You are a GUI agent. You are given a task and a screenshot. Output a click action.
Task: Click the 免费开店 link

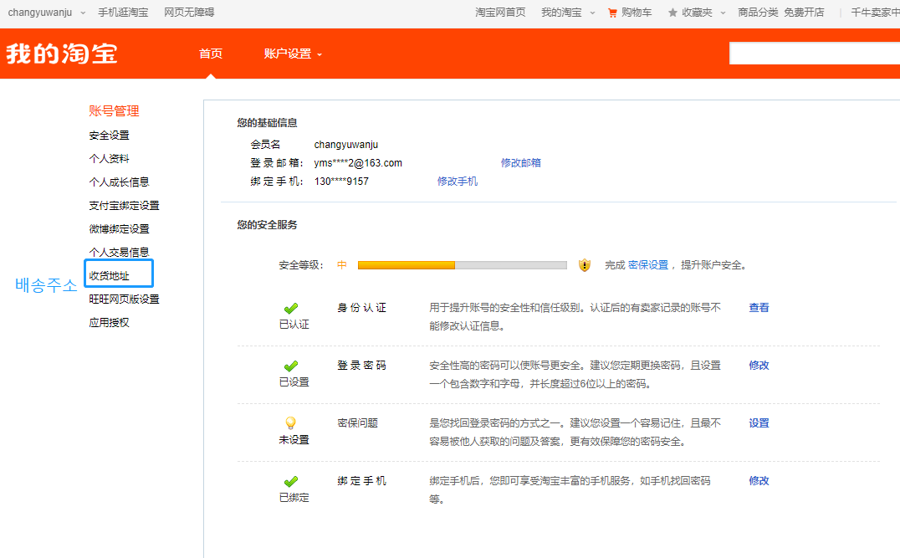click(x=804, y=13)
